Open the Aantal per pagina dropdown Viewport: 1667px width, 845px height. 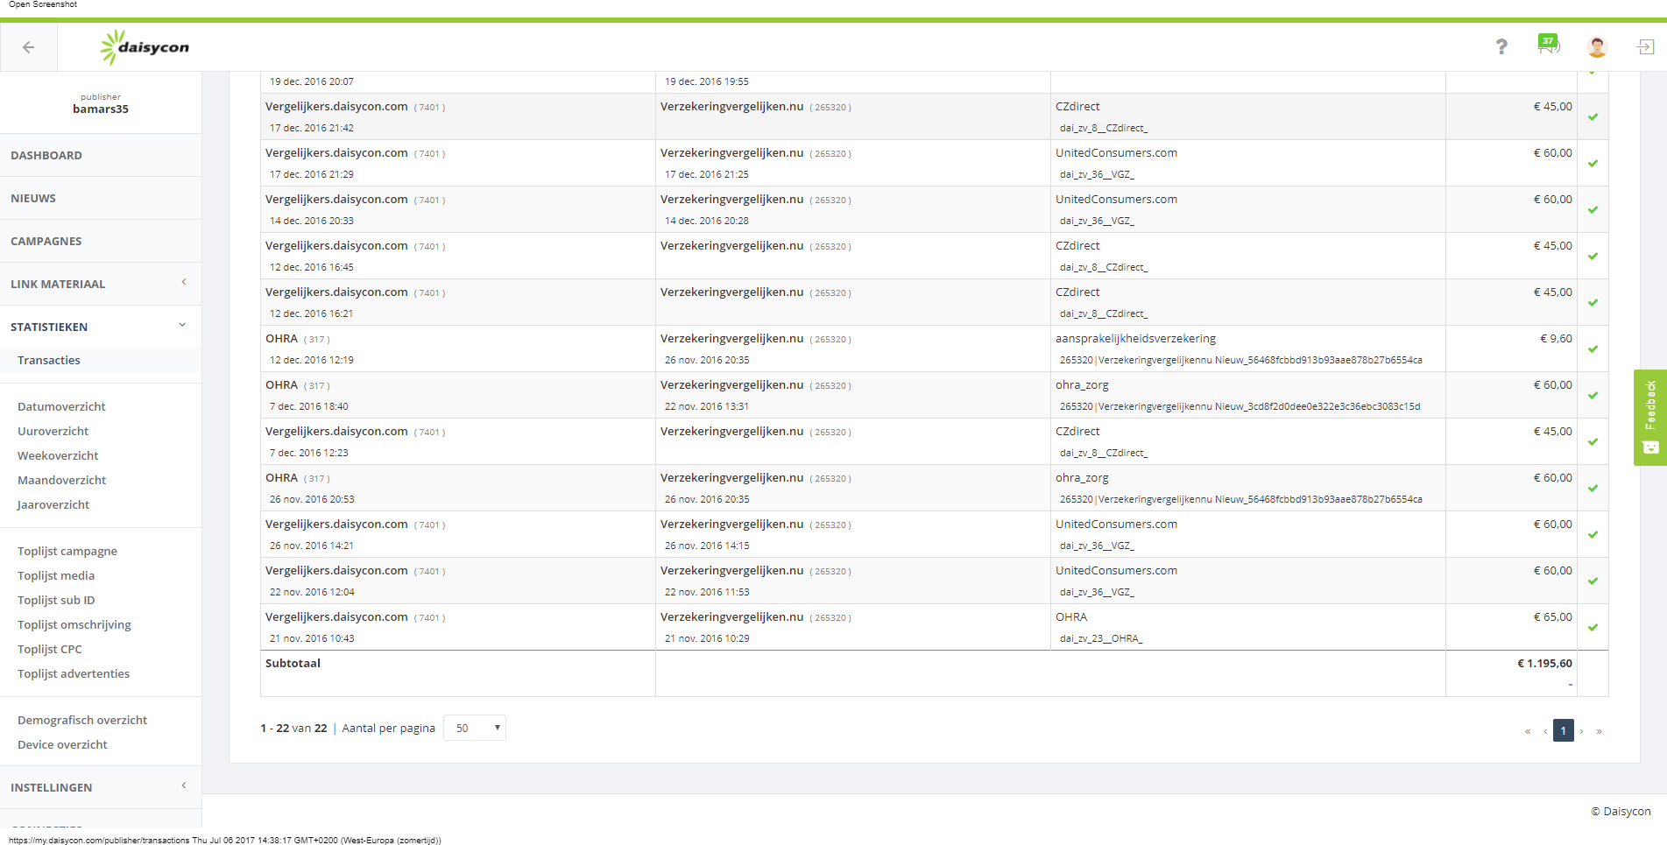(x=475, y=728)
